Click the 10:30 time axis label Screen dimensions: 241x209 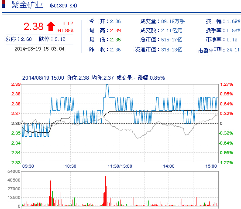(x=70, y=166)
